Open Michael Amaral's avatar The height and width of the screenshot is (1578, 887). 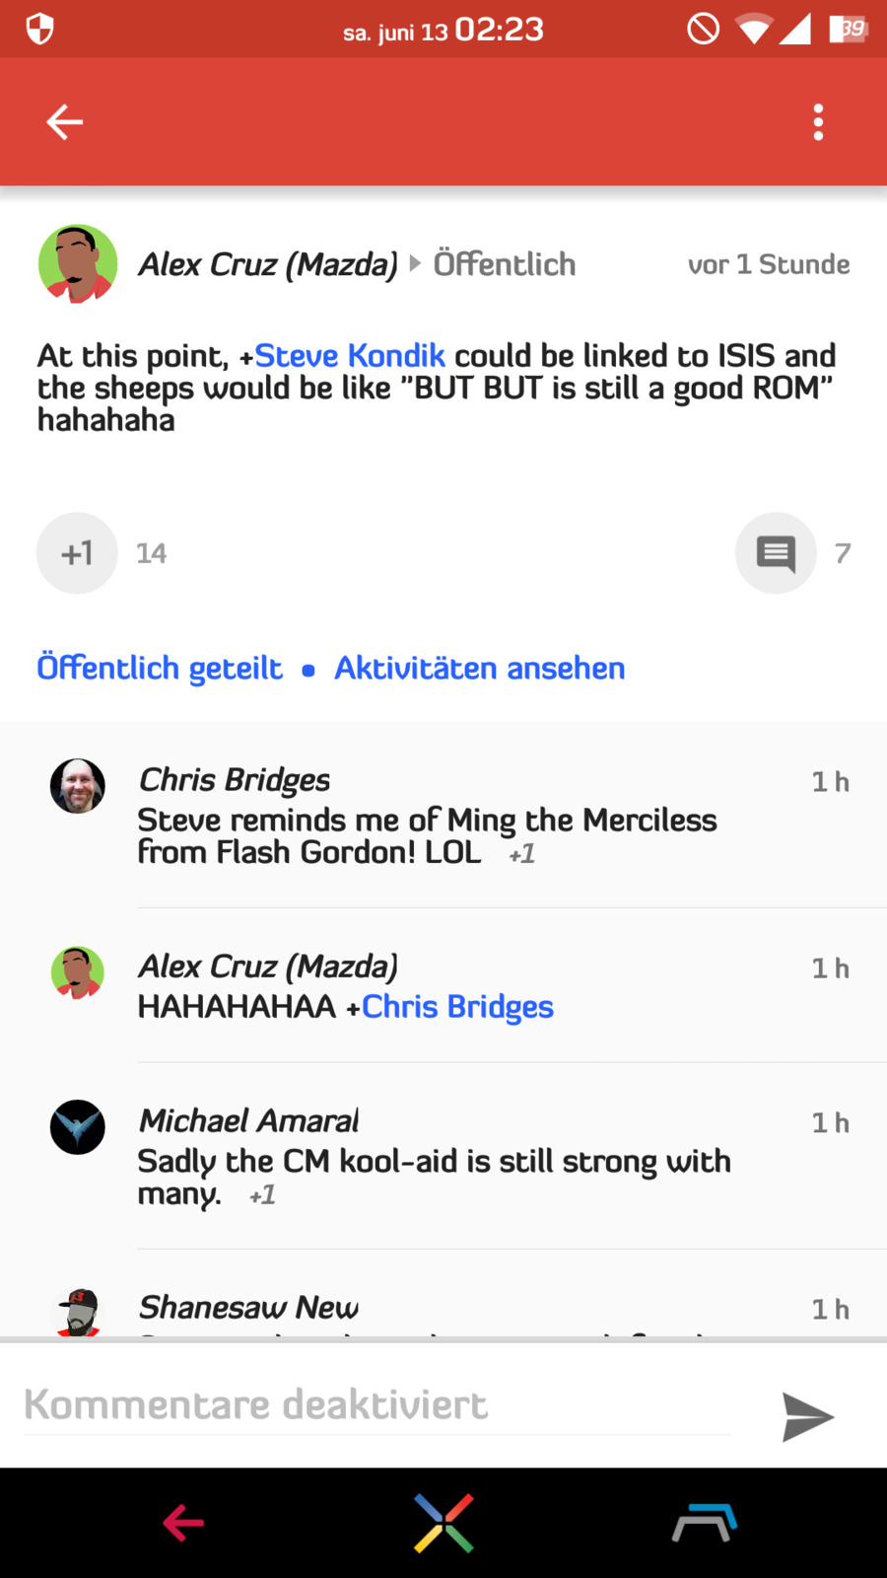click(x=78, y=1127)
